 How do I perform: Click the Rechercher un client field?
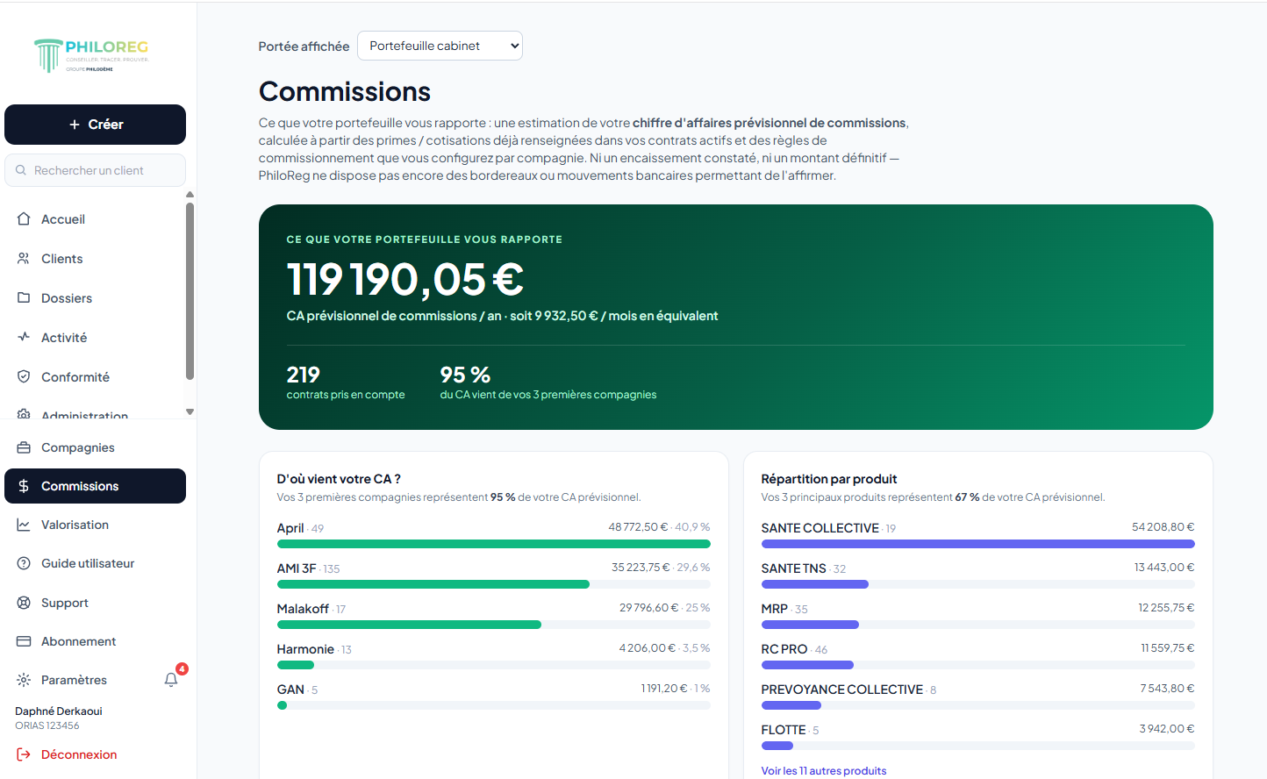95,170
